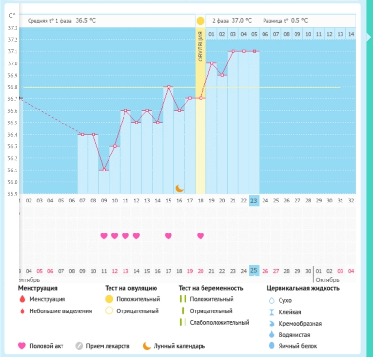
Task: Click the heart icon under cycle day 09
Action: click(x=104, y=236)
